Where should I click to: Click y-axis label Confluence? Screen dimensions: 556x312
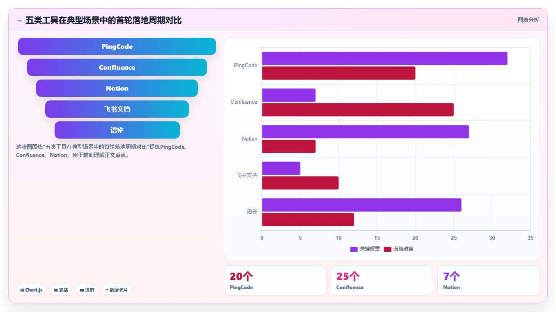click(244, 102)
